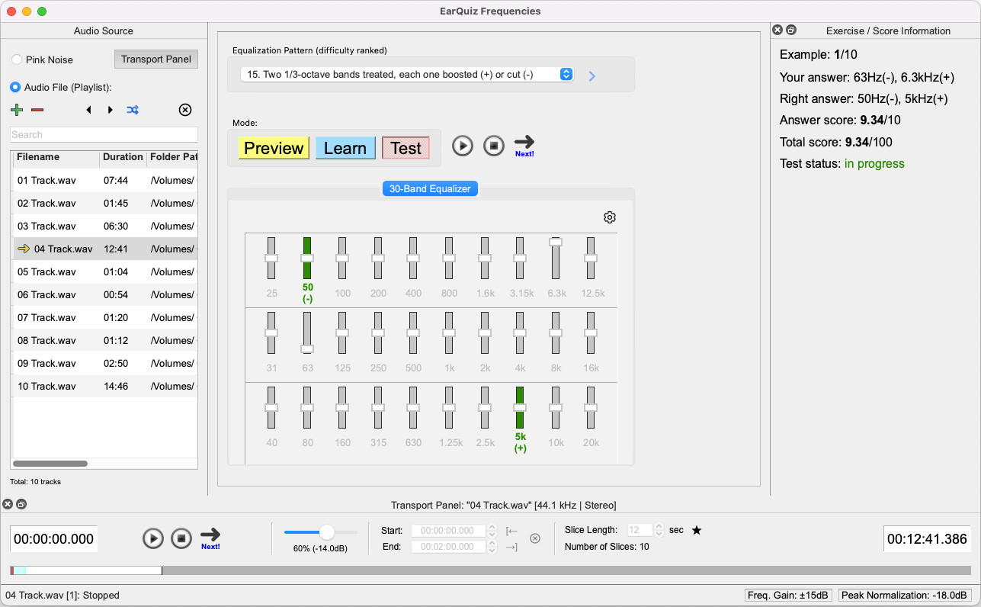Set the End marker to the current position
The width and height of the screenshot is (981, 607).
[x=512, y=547]
